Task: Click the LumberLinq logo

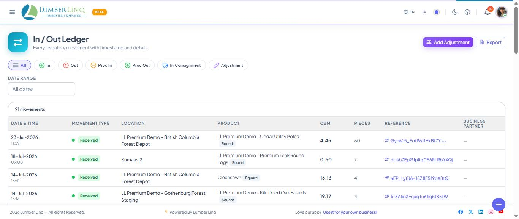Action: (x=54, y=12)
